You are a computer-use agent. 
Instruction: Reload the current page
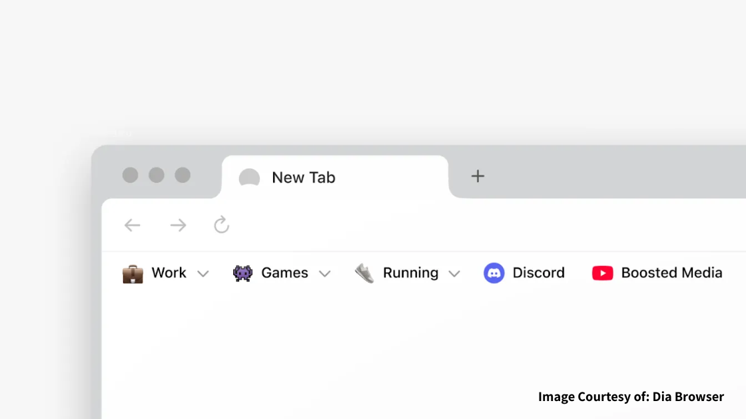(222, 225)
